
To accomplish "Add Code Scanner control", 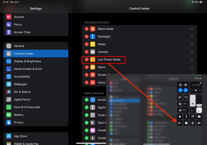I will (x=87, y=115).
